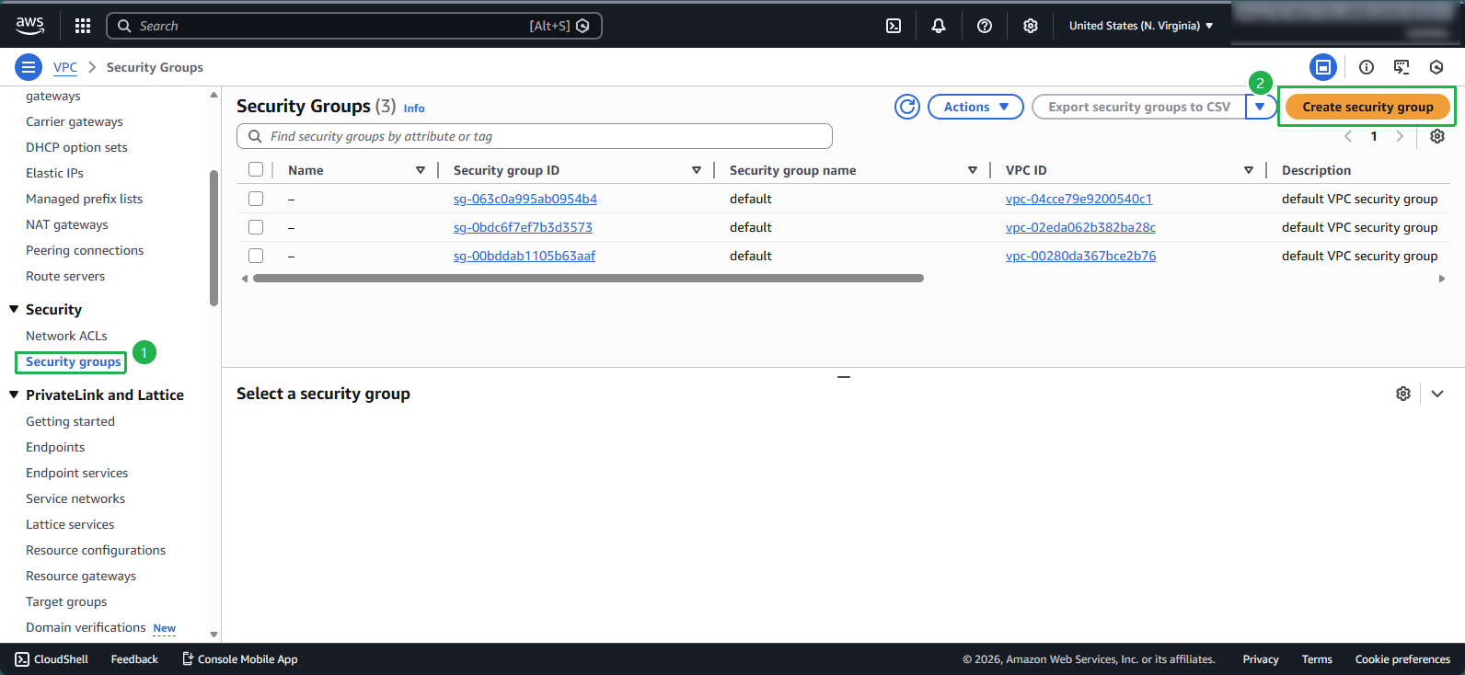
Task: Sort by VPC ID column arrow
Action: (x=1249, y=170)
